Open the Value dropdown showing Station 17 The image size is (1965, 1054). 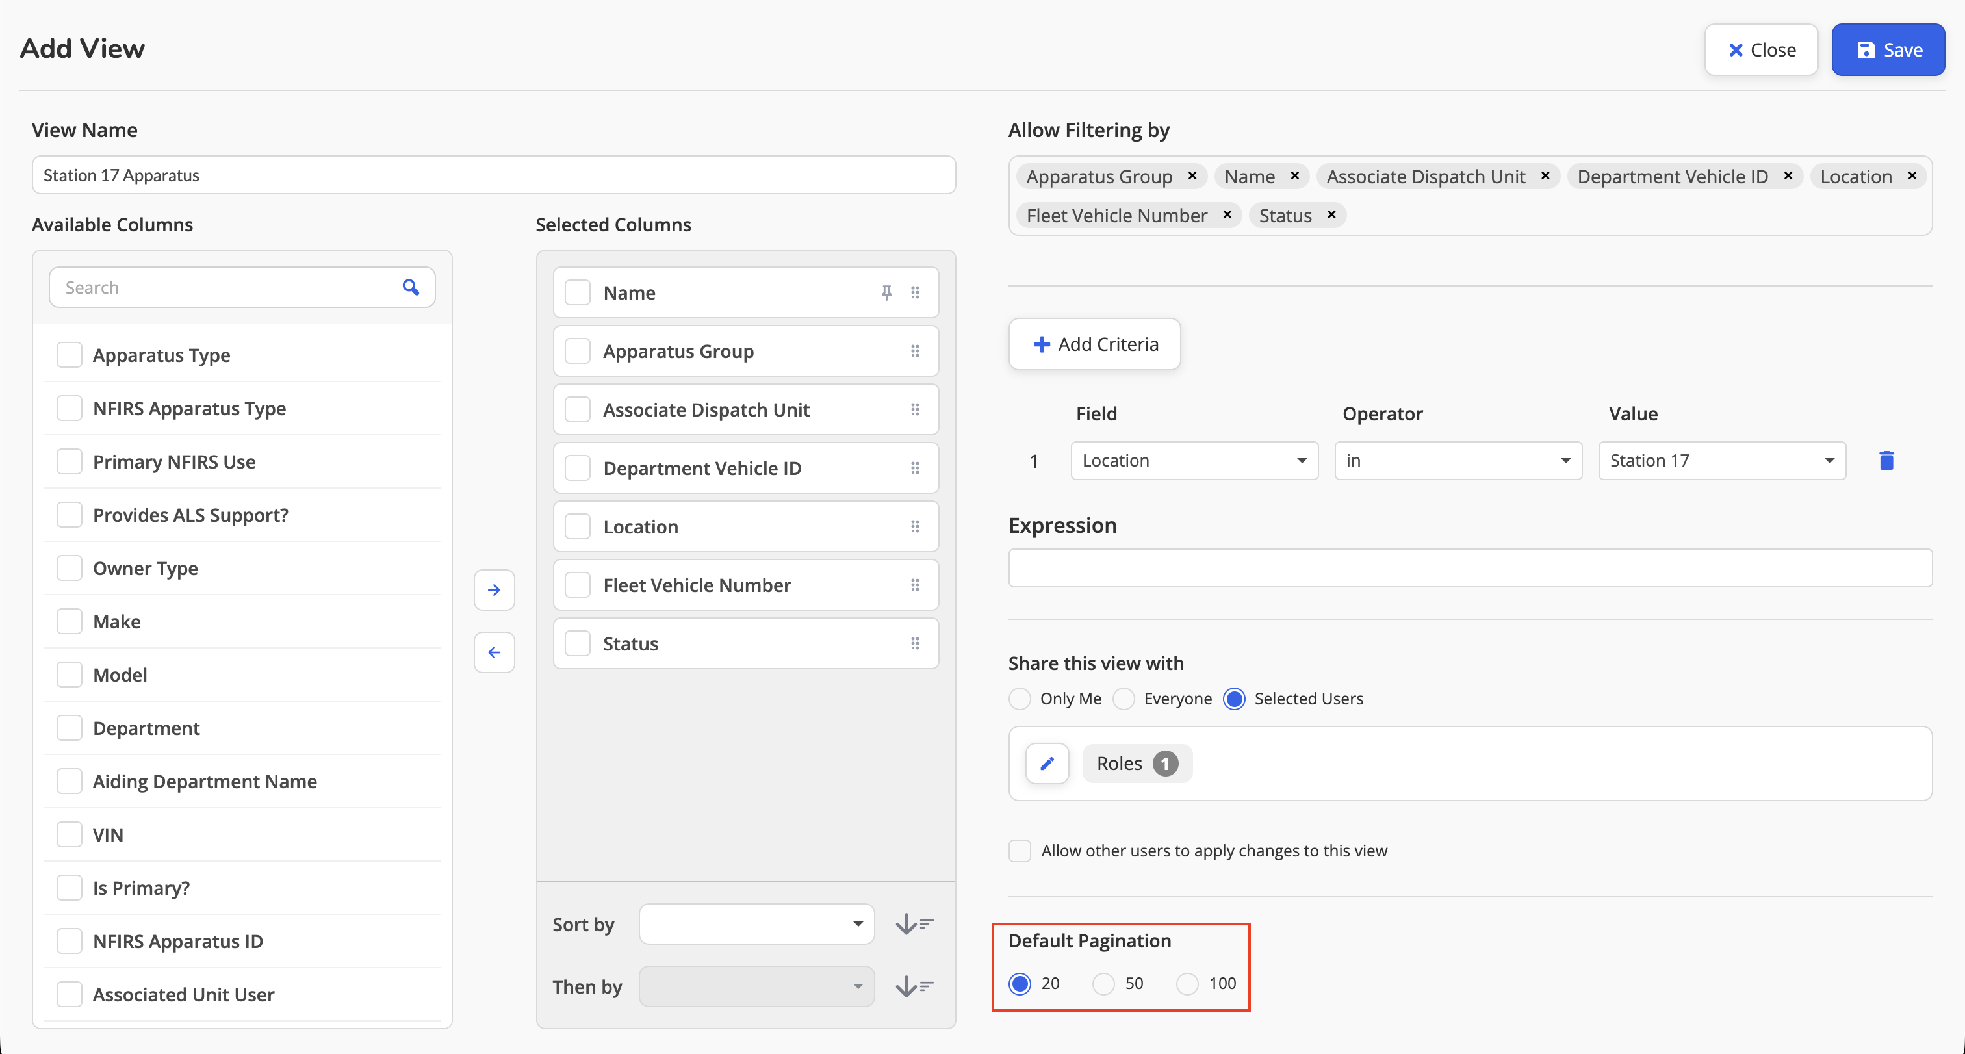pyautogui.click(x=1722, y=461)
